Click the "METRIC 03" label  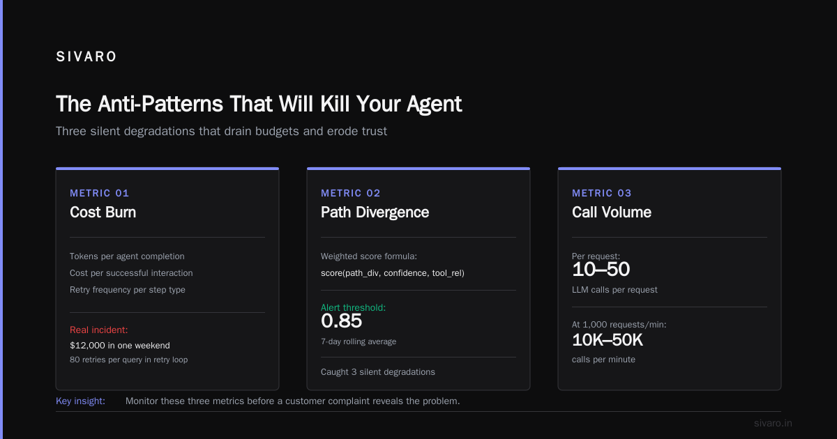[602, 193]
